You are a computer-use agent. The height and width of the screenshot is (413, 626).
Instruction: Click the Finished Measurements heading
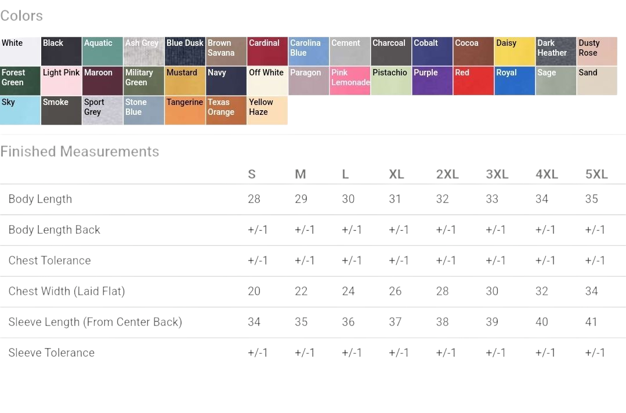pos(79,151)
